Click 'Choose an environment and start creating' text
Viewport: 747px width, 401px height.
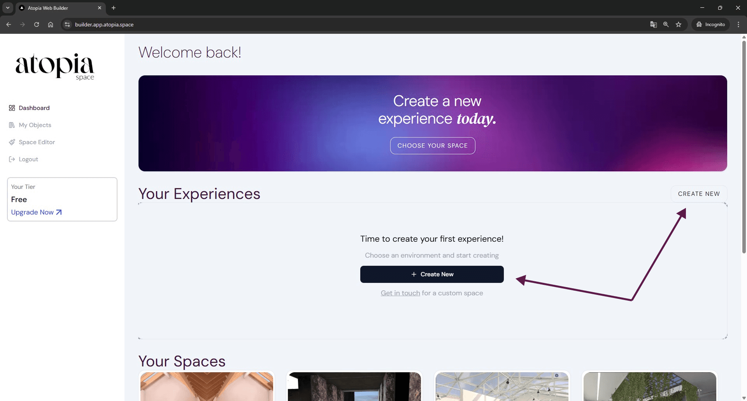click(432, 255)
